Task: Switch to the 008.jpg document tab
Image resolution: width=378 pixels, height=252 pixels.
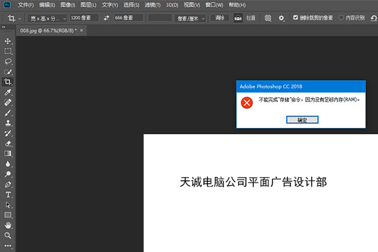Action: [50, 30]
